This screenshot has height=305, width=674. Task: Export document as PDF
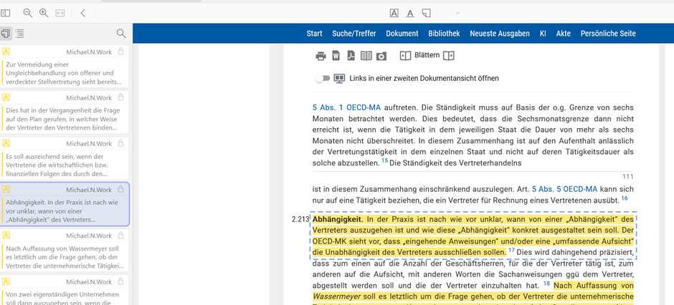click(x=351, y=56)
